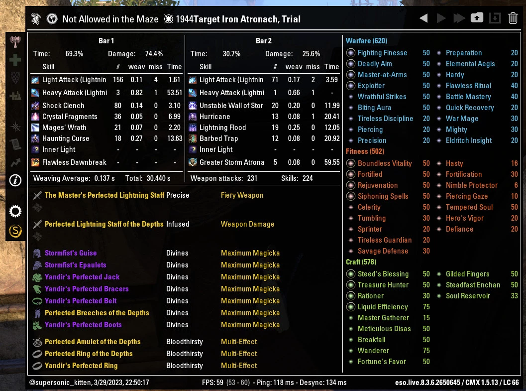Click the yellow S icon in sidebar
The width and height of the screenshot is (526, 391).
(x=15, y=231)
